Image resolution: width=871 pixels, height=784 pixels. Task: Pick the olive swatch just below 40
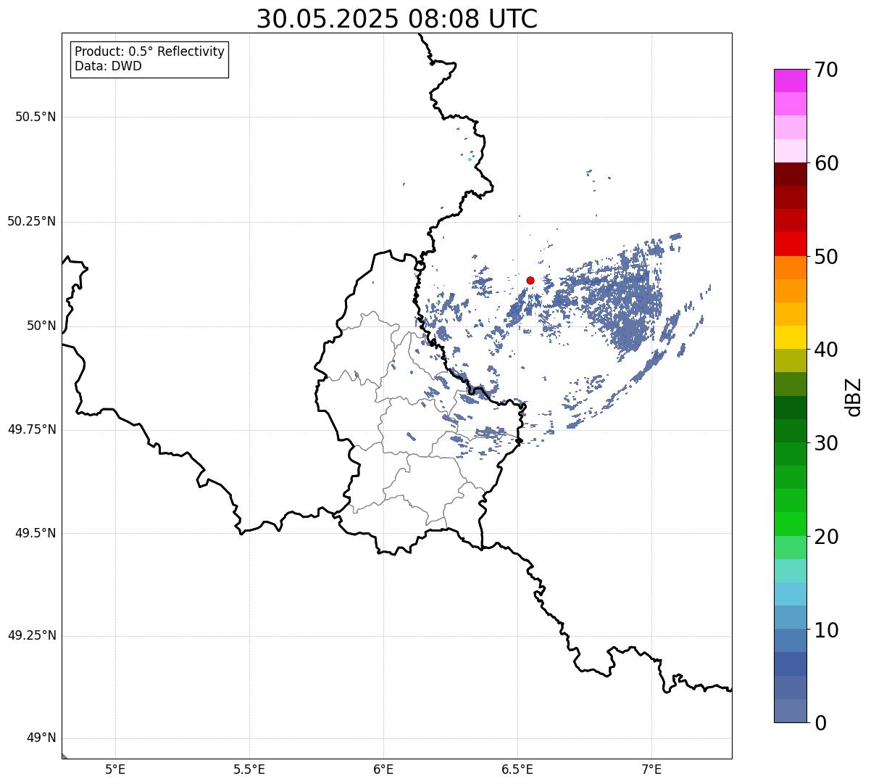pyautogui.click(x=790, y=360)
